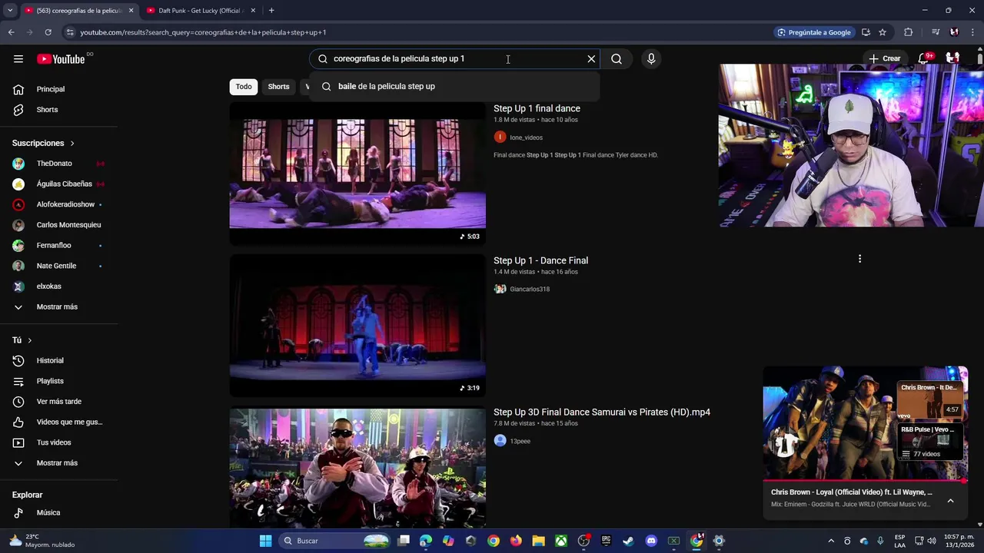Start voice search with the microphone icon
984x553 pixels.
pyautogui.click(x=651, y=59)
